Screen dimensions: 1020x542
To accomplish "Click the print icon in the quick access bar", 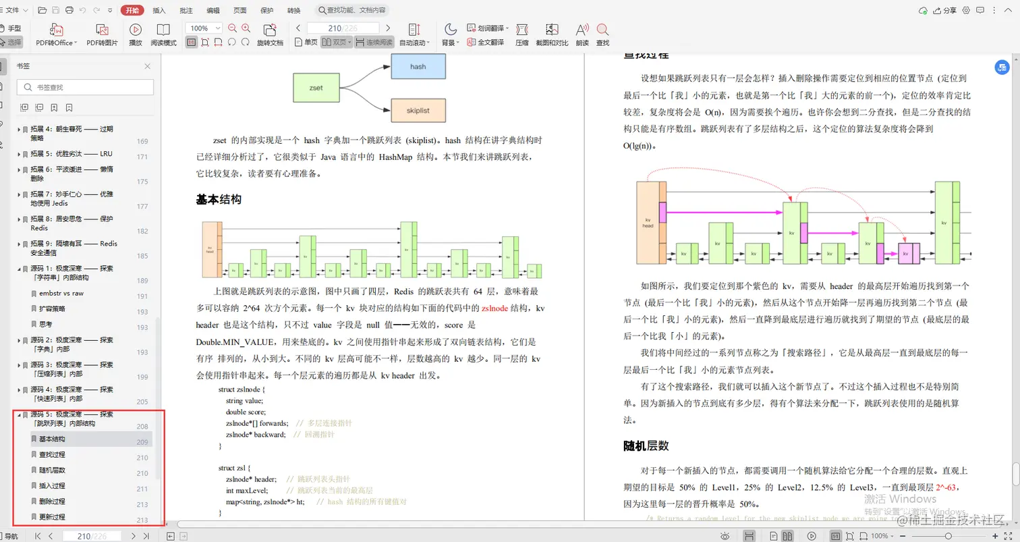I will tap(69, 11).
